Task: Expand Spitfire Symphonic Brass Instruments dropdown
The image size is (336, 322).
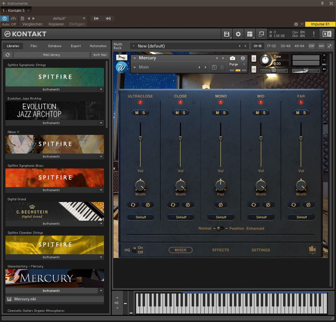Action: point(101,190)
